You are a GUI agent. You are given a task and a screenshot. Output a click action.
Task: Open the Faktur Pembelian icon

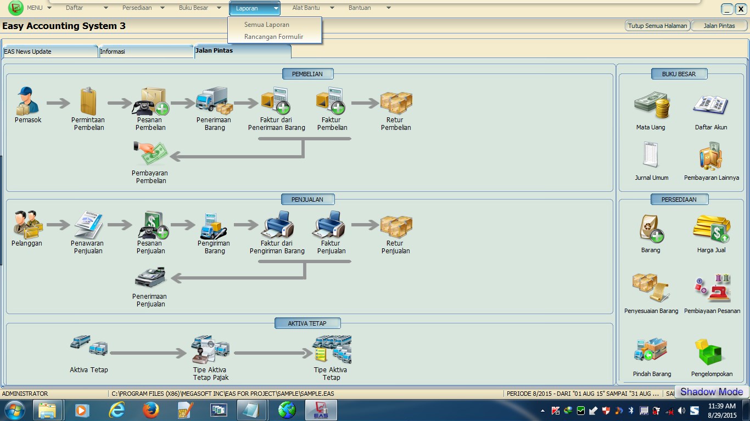(x=331, y=101)
